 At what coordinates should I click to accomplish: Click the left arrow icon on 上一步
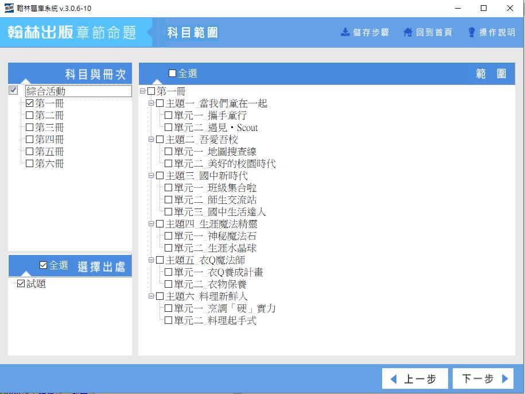[394, 379]
